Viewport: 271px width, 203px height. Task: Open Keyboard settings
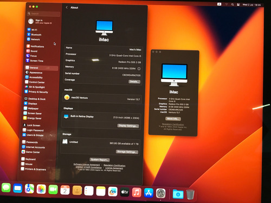(x=28, y=159)
